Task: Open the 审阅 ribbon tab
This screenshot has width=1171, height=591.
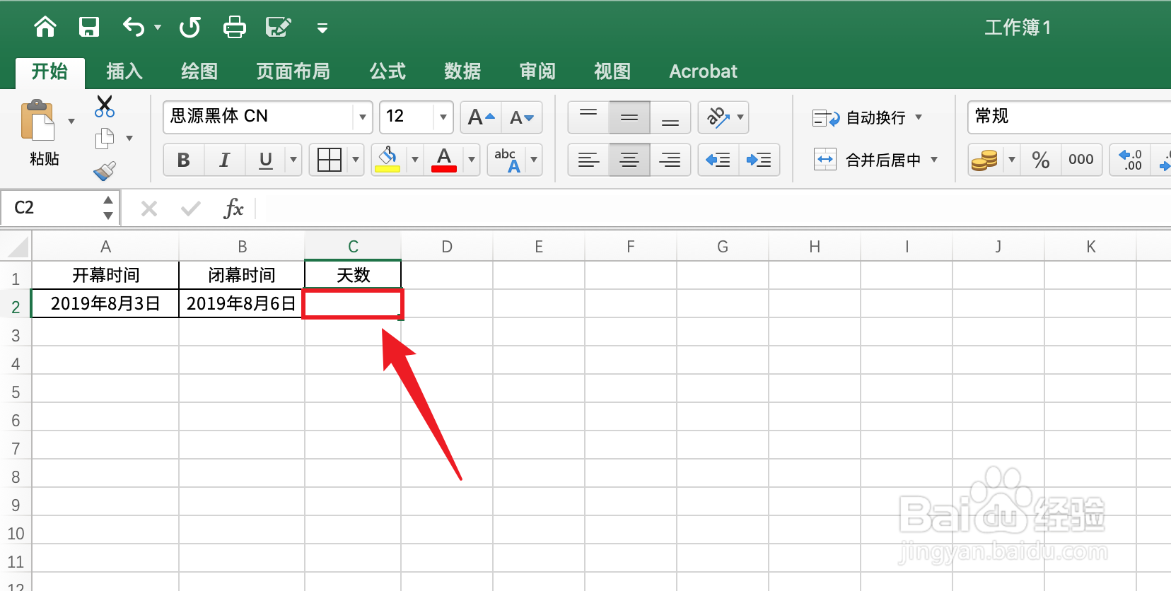Action: tap(537, 71)
